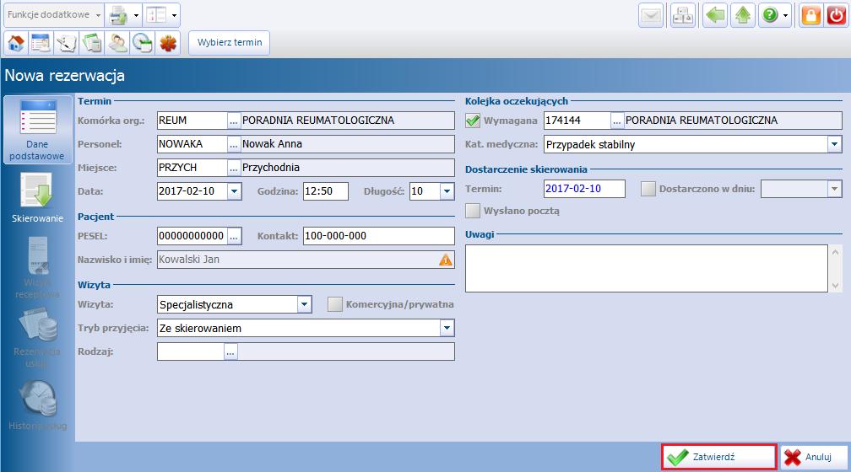This screenshot has width=851, height=472.
Task: Open the patients icon in toolbar
Action: tap(117, 43)
